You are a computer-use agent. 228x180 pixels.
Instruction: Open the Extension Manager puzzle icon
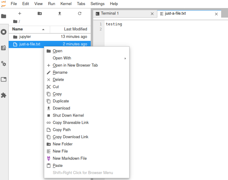pos(4,95)
